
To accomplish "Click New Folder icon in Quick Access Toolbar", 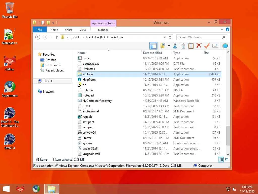I will [48, 22].
